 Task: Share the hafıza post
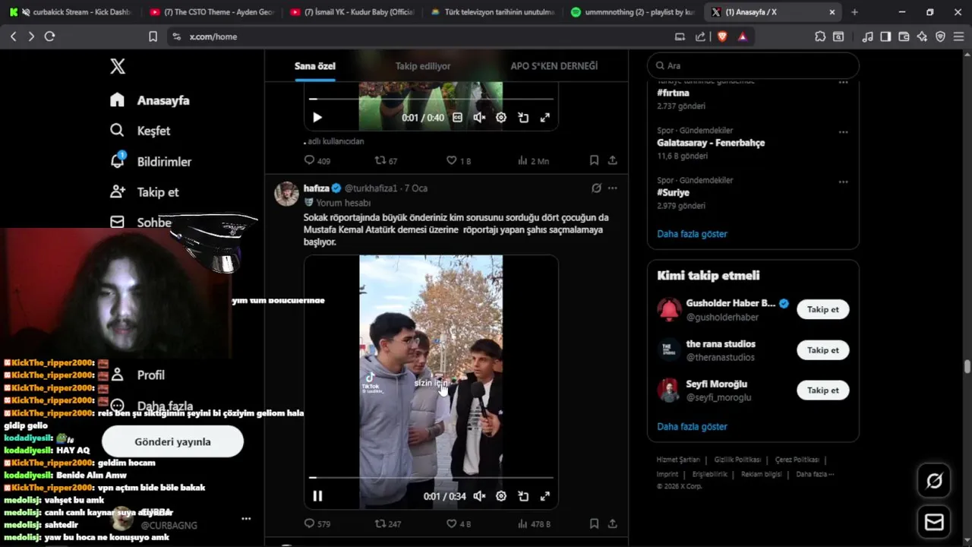click(613, 523)
